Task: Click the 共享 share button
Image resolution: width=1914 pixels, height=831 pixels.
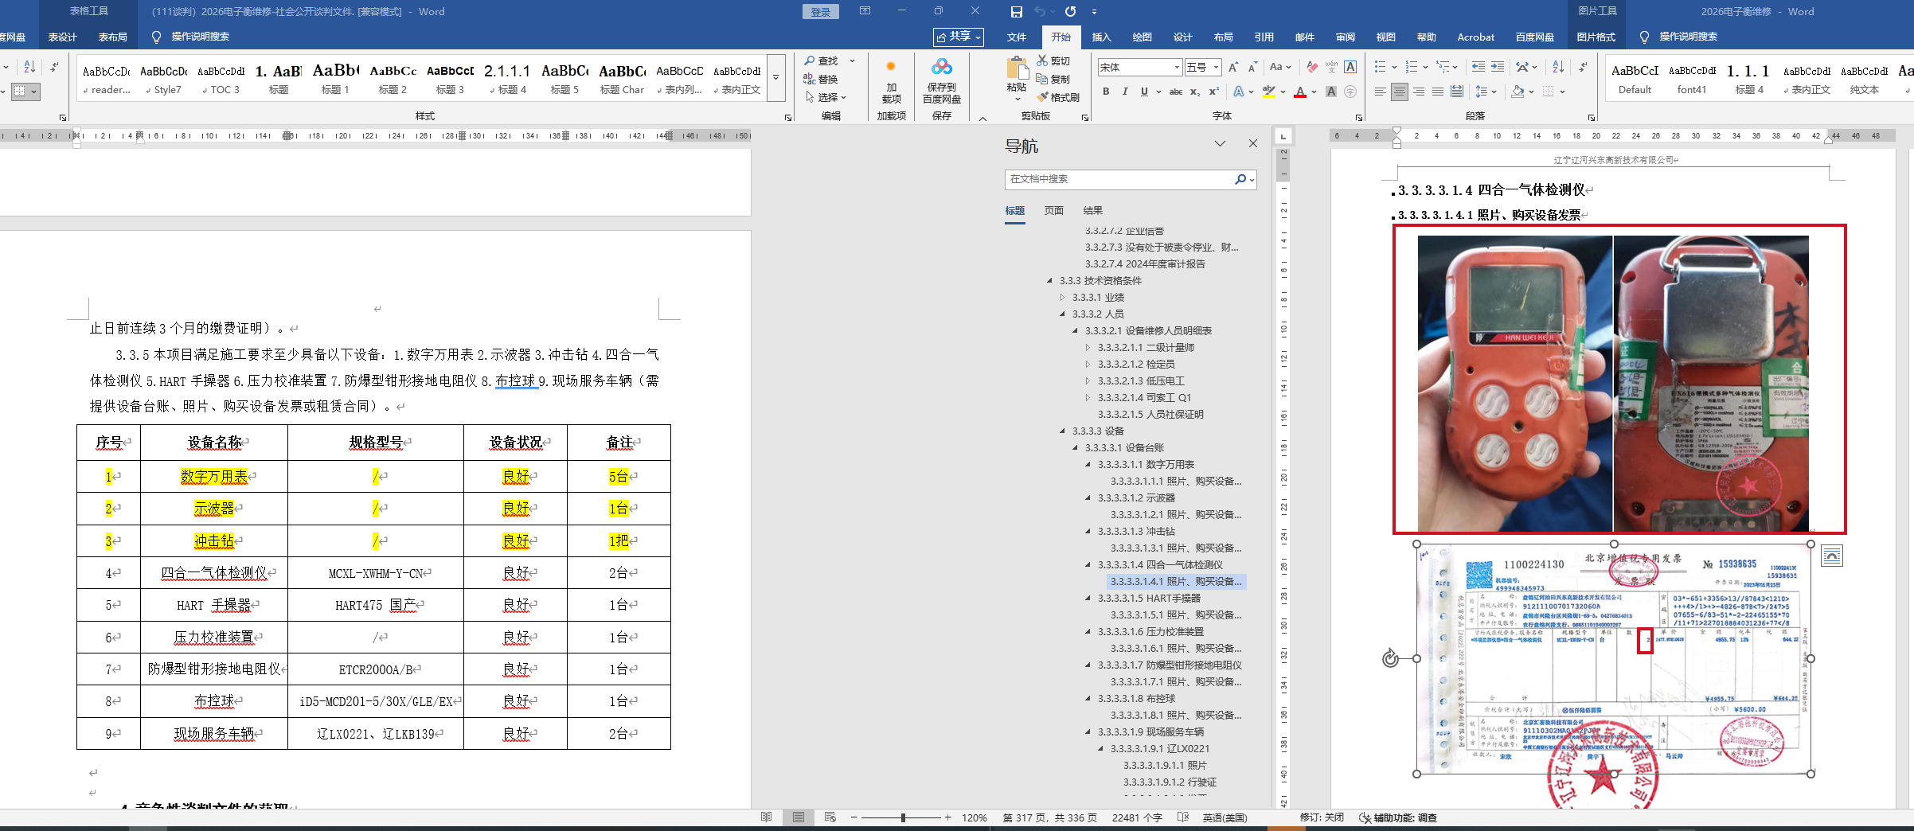Action: click(x=959, y=37)
